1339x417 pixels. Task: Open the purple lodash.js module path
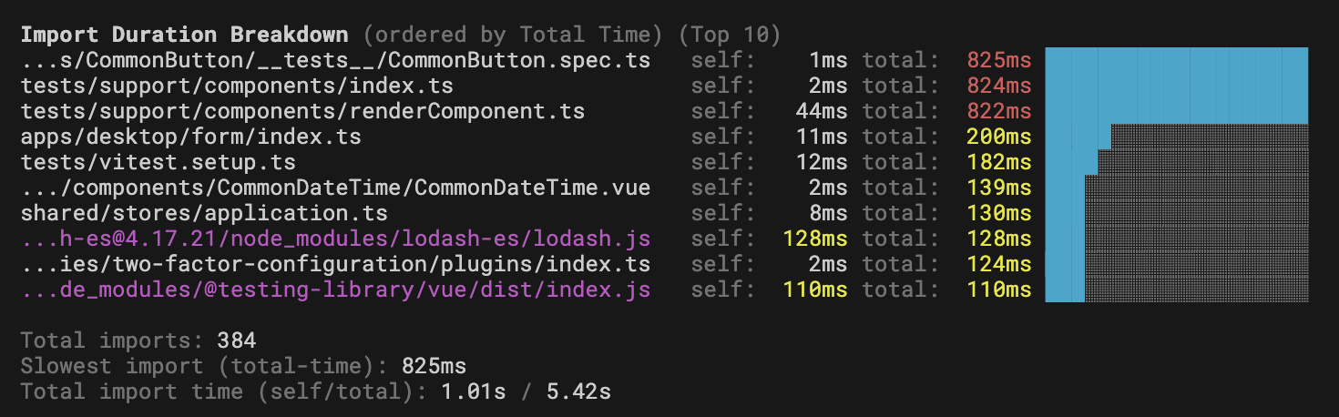click(x=335, y=239)
